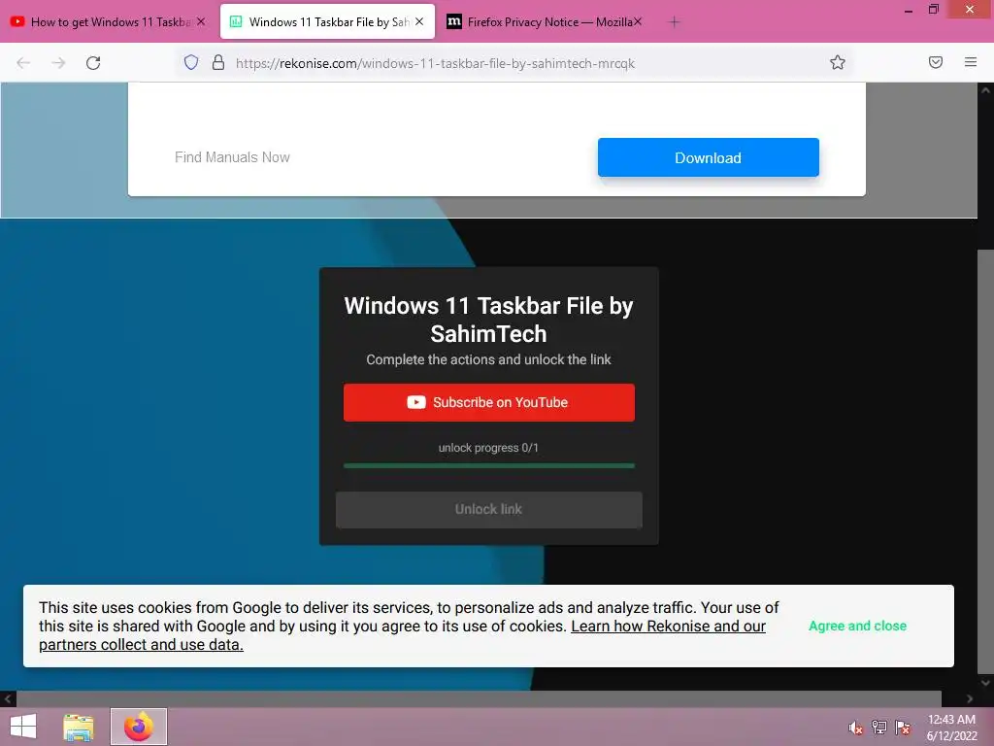This screenshot has height=746, width=994.
Task: Click Firefox icon in taskbar
Action: pyautogui.click(x=138, y=727)
